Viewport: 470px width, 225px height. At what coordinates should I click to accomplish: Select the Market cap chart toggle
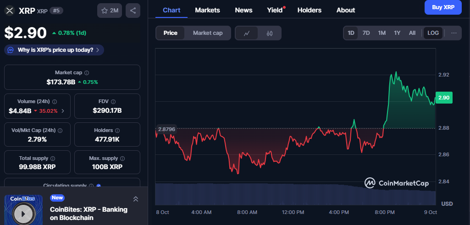click(208, 33)
